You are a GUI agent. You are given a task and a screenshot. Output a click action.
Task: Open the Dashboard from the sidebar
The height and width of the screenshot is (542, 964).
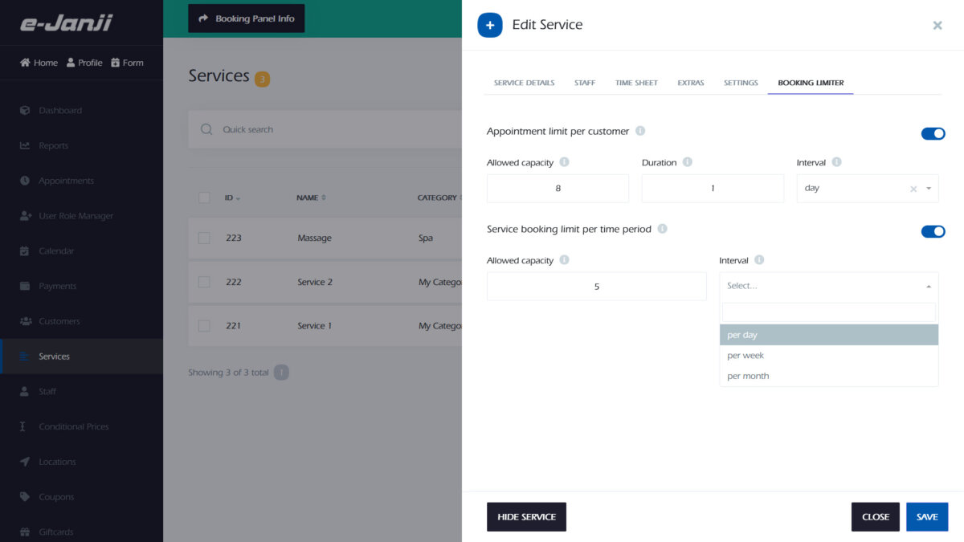pos(24,110)
